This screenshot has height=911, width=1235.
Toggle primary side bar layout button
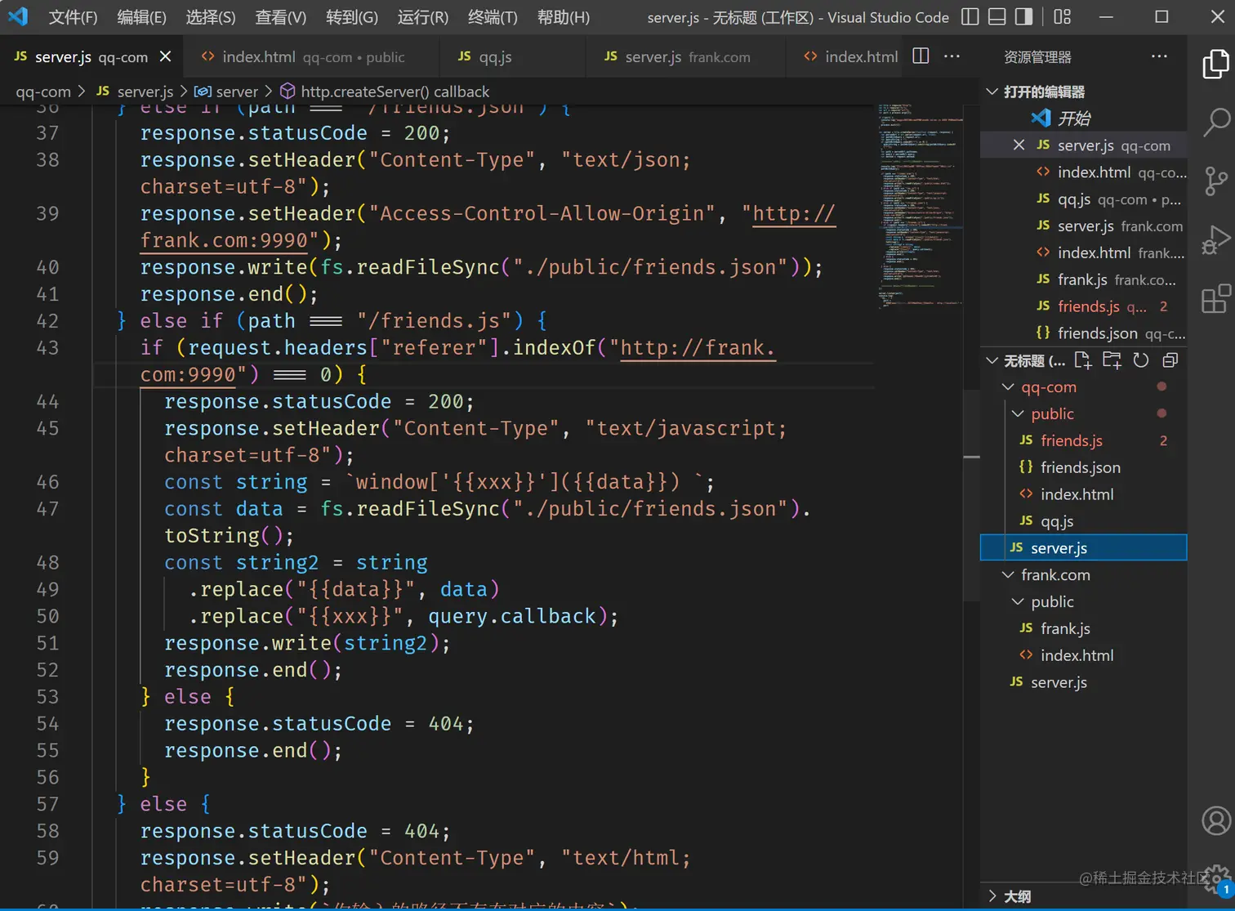point(970,17)
